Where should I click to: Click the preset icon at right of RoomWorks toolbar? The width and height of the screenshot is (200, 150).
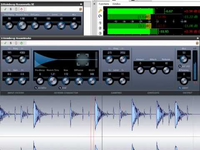pos(197,43)
